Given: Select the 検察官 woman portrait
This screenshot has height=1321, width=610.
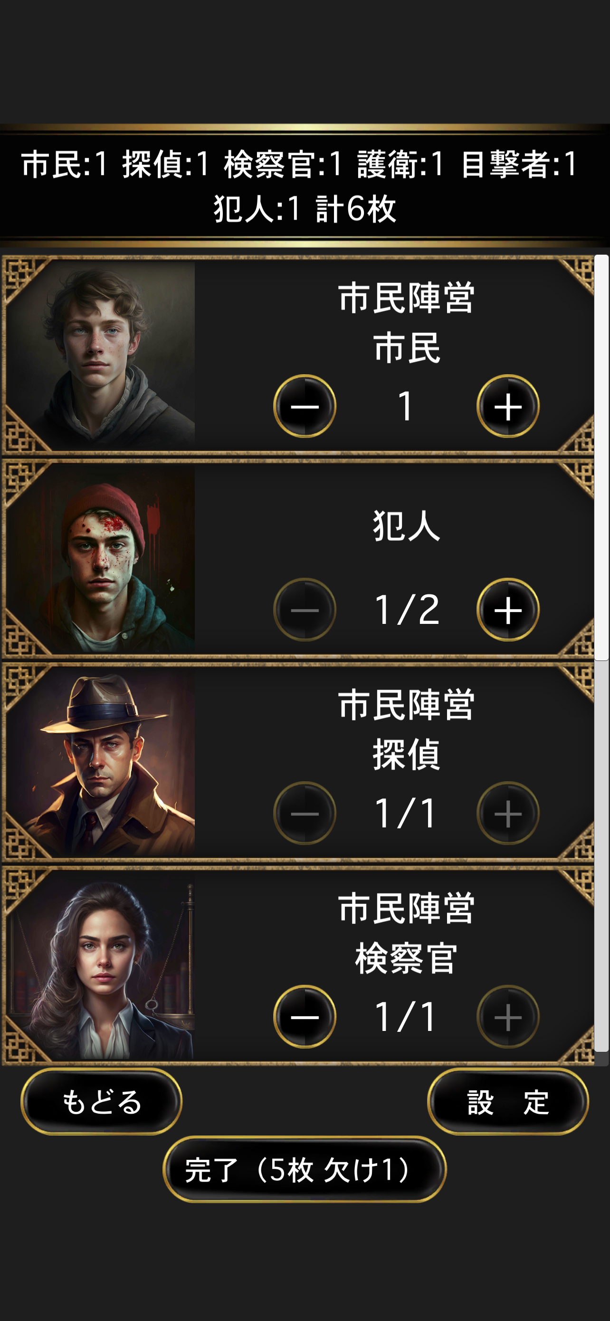Looking at the screenshot, I should tap(100, 965).
